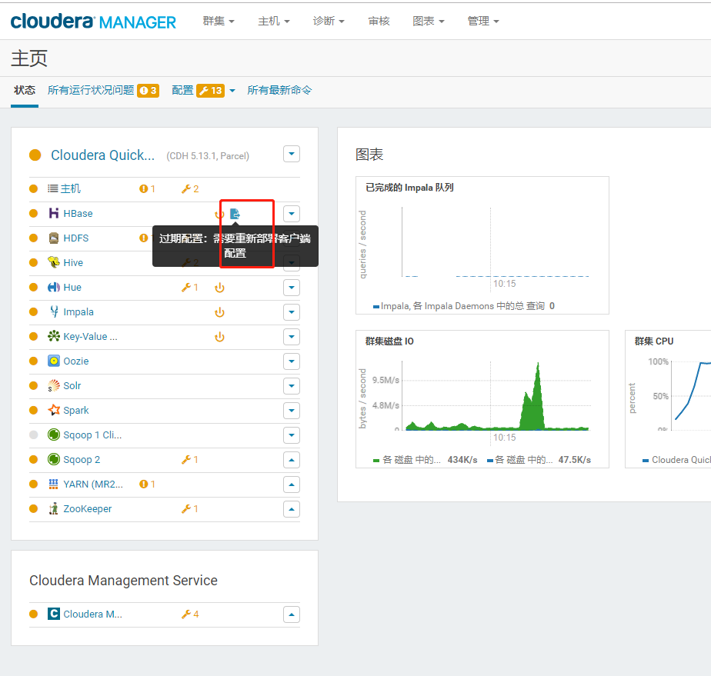Click the ZooKeeper service logo icon
This screenshot has width=711, height=676.
(54, 509)
